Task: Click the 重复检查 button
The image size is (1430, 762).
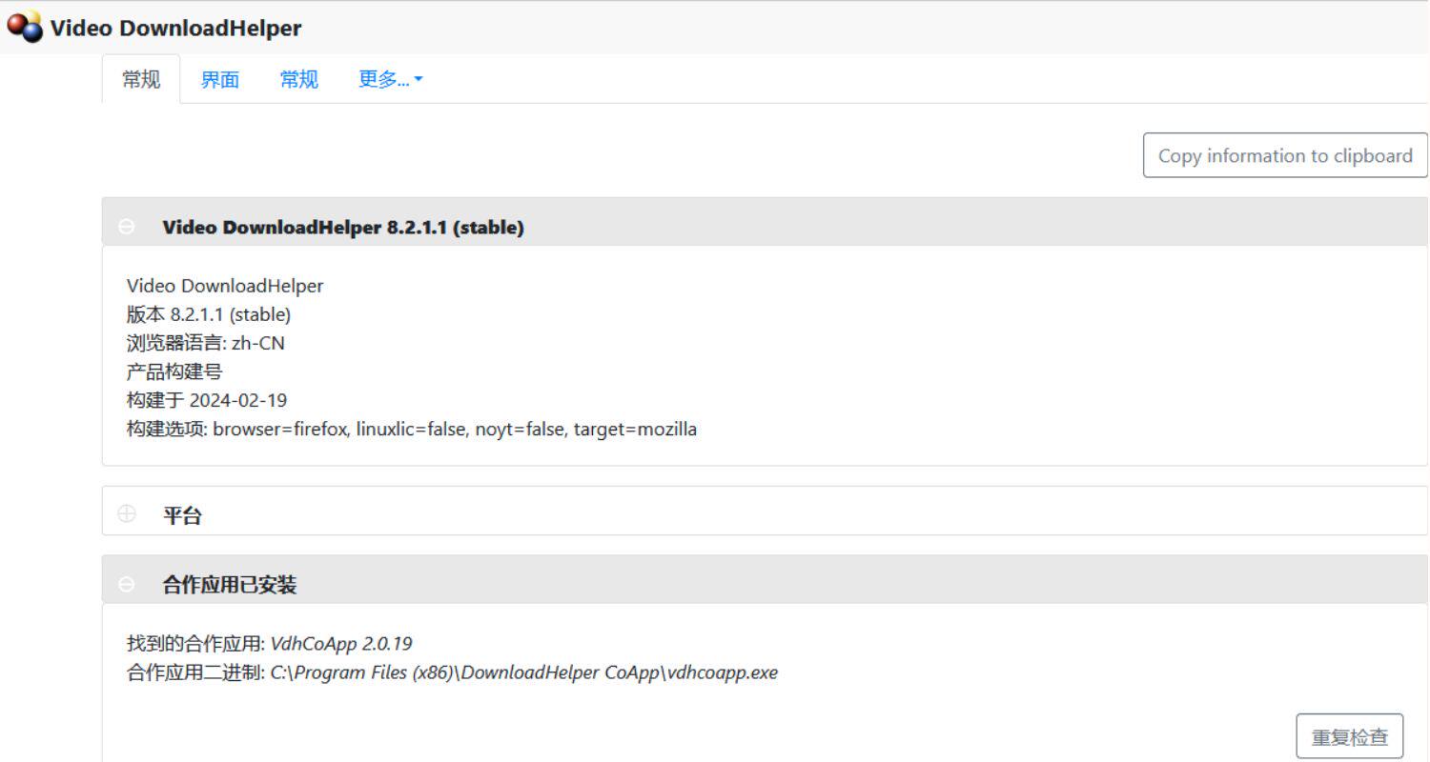Action: 1350,736
